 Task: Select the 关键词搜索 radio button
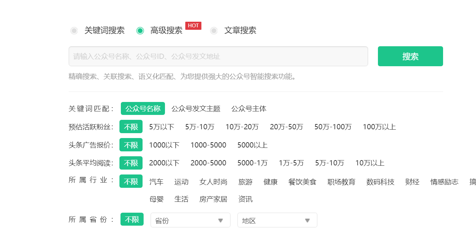click(74, 30)
